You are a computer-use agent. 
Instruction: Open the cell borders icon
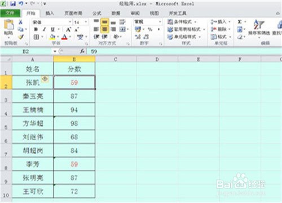pyautogui.click(x=36, y=37)
